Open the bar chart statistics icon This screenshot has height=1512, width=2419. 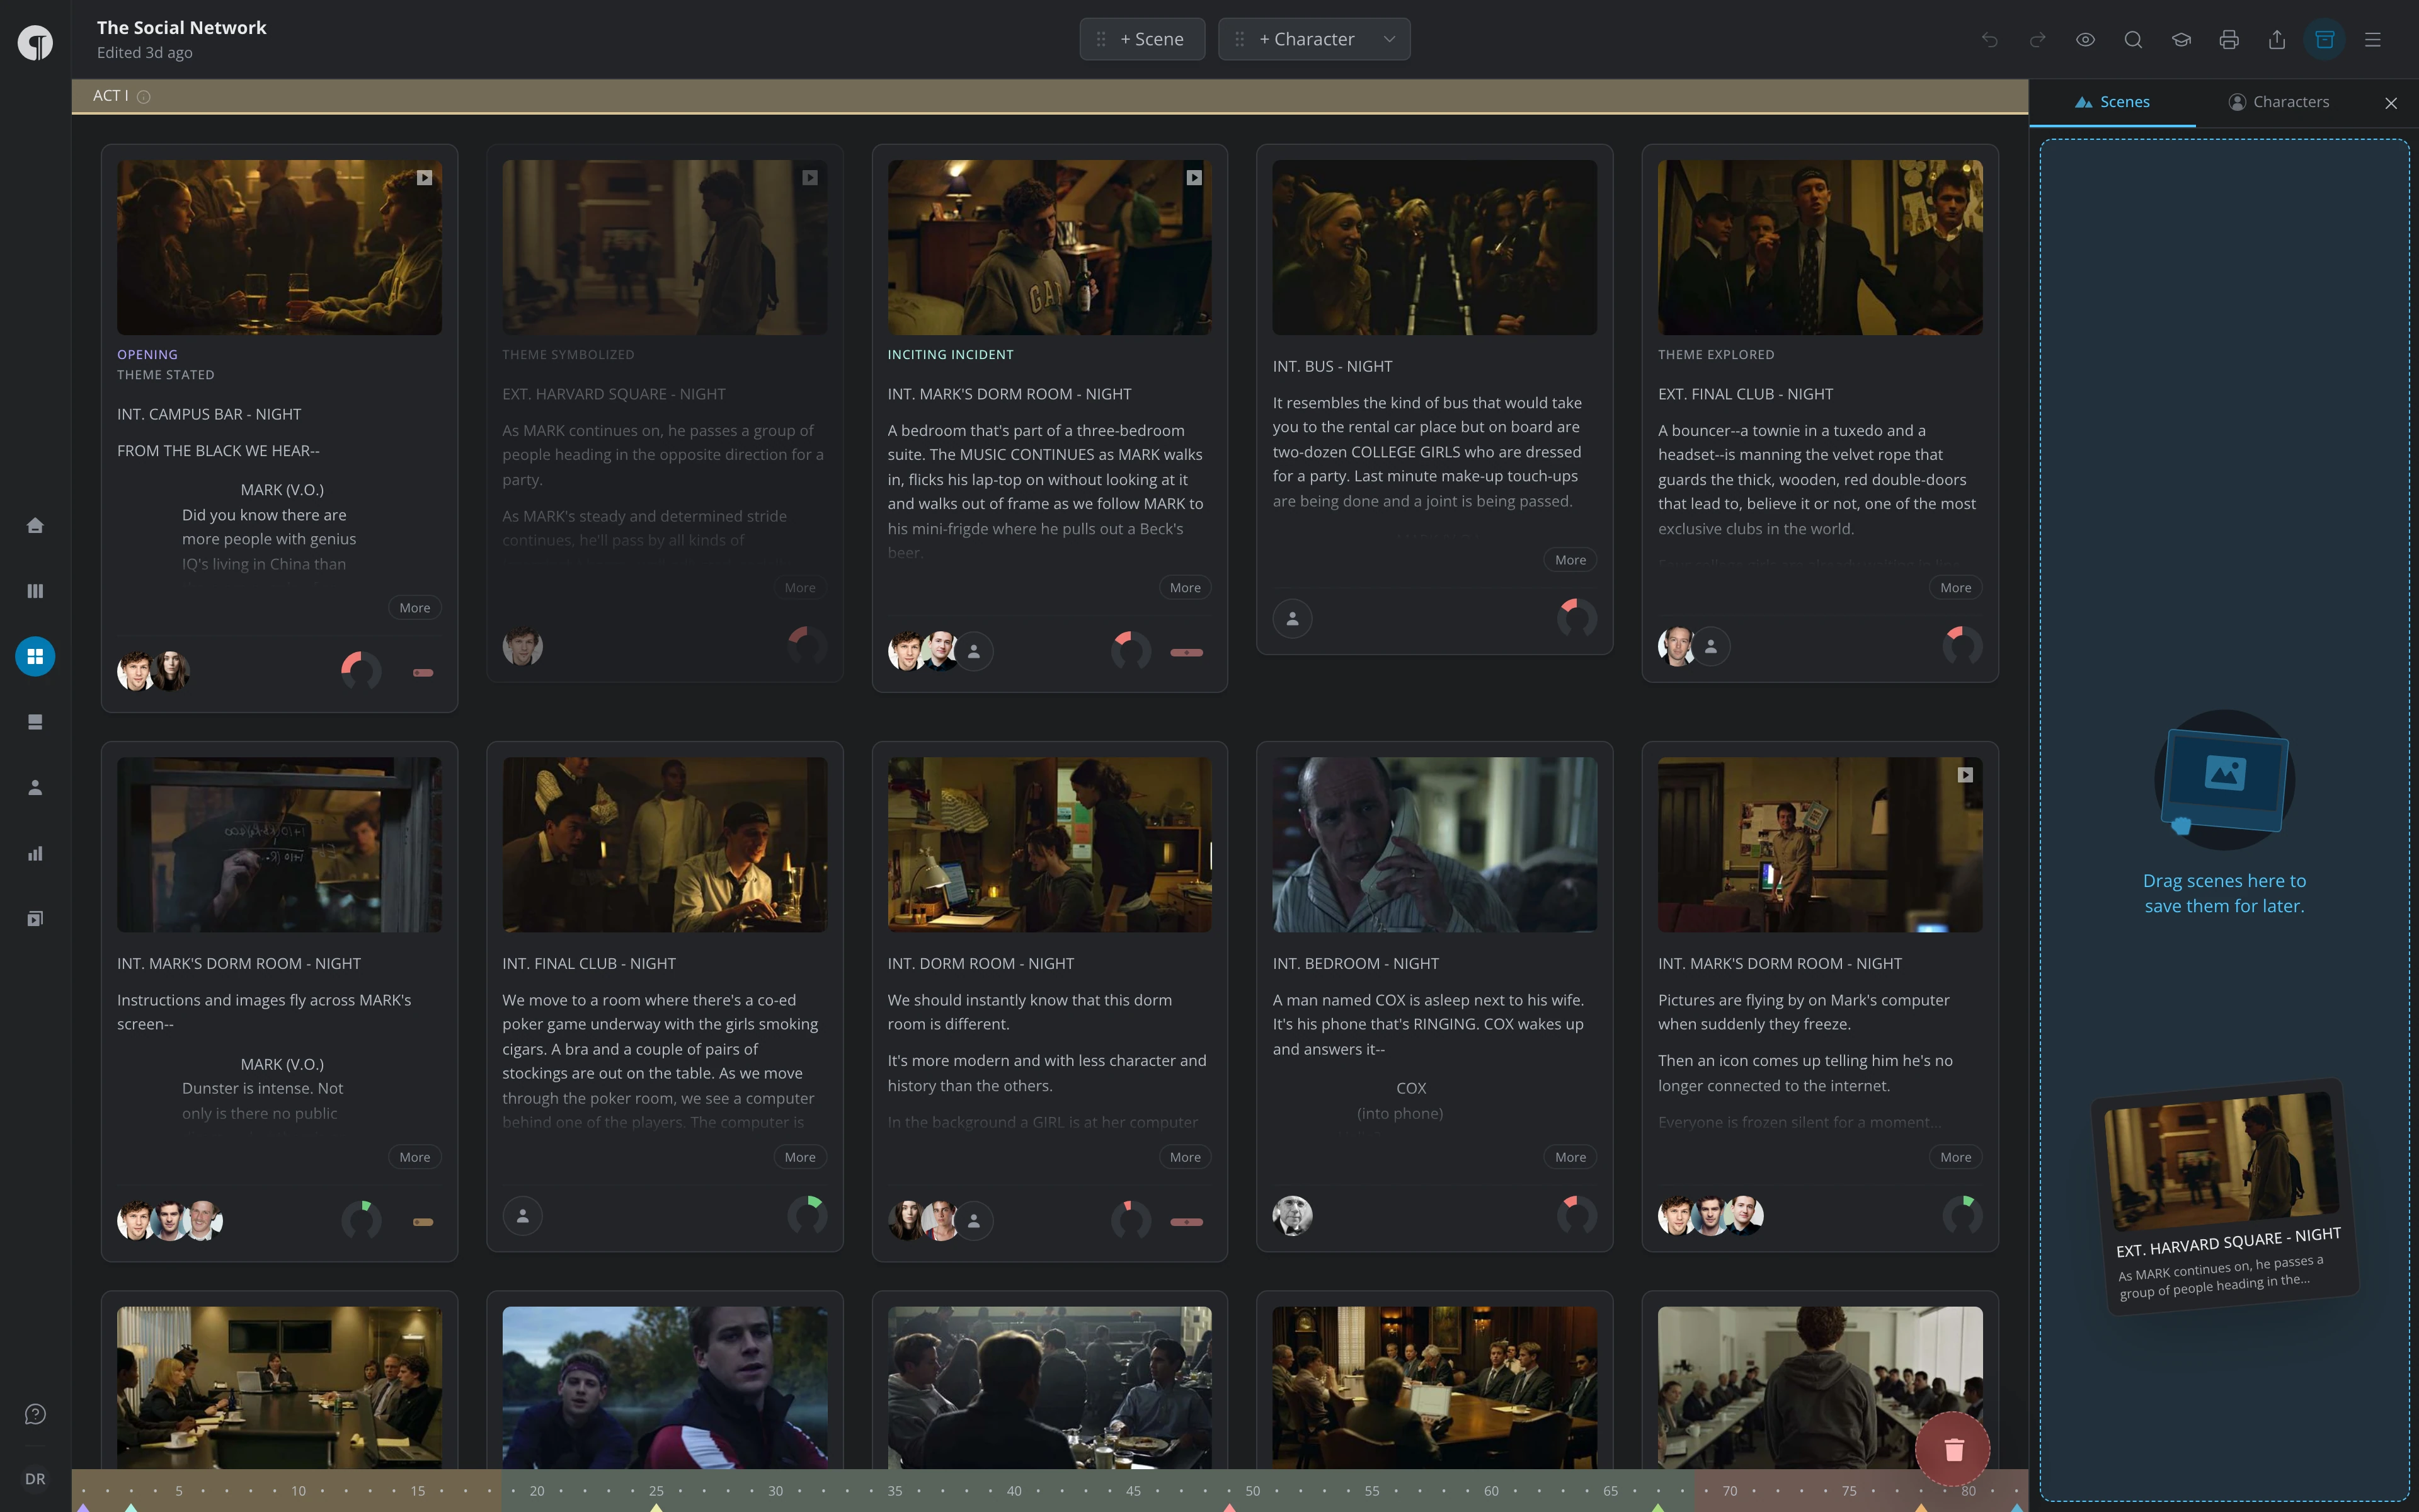[35, 853]
